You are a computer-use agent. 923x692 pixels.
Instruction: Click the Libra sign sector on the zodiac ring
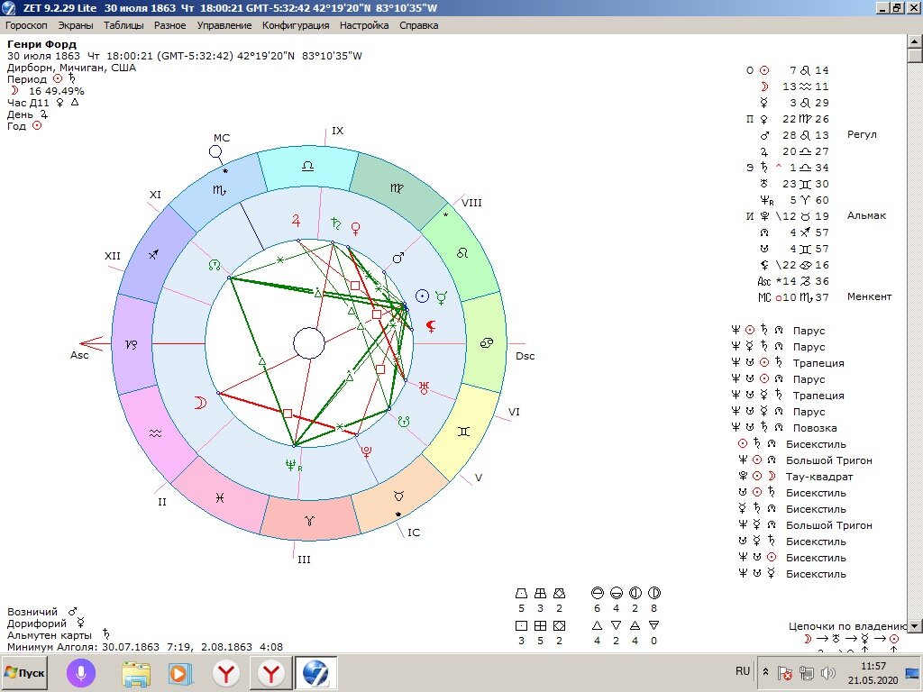pyautogui.click(x=307, y=167)
